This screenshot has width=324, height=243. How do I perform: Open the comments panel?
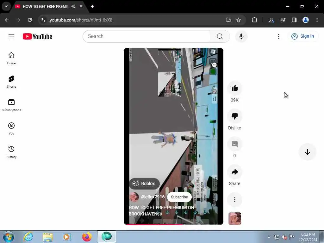234,144
